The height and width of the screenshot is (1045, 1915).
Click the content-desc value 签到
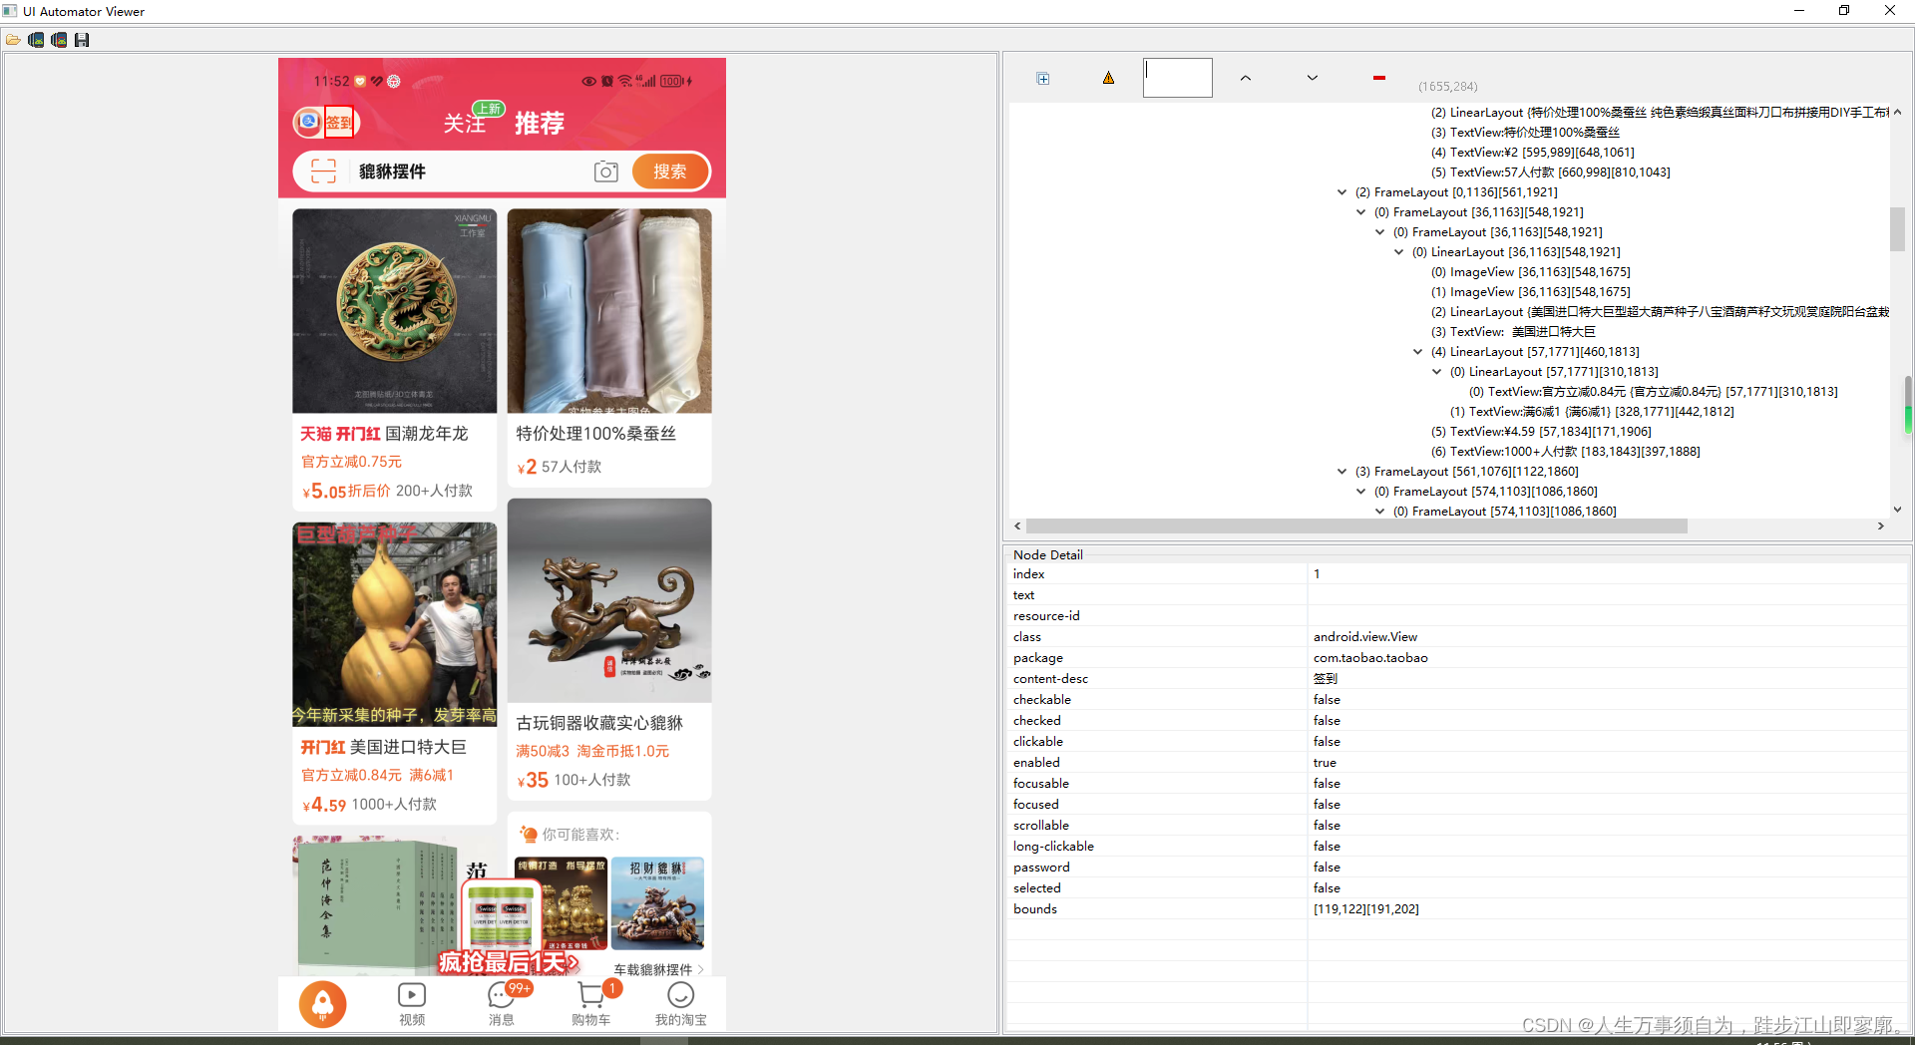pyautogui.click(x=1326, y=679)
